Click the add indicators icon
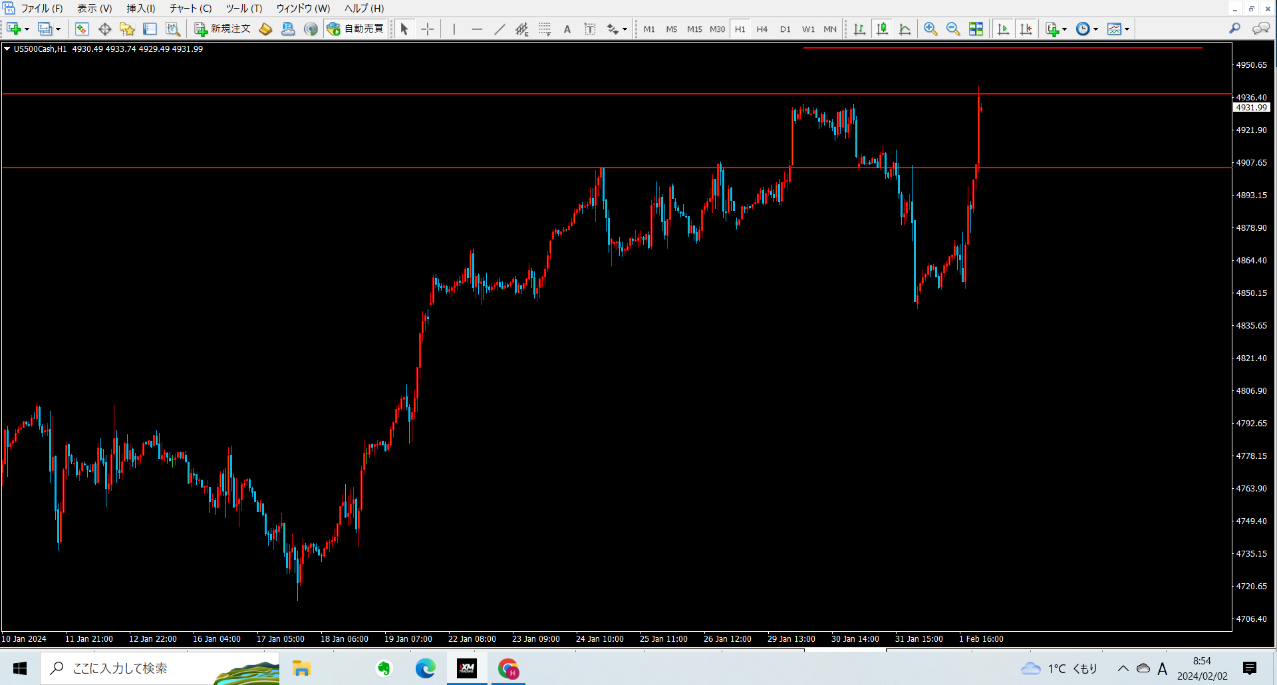Image resolution: width=1277 pixels, height=685 pixels. (x=1052, y=29)
